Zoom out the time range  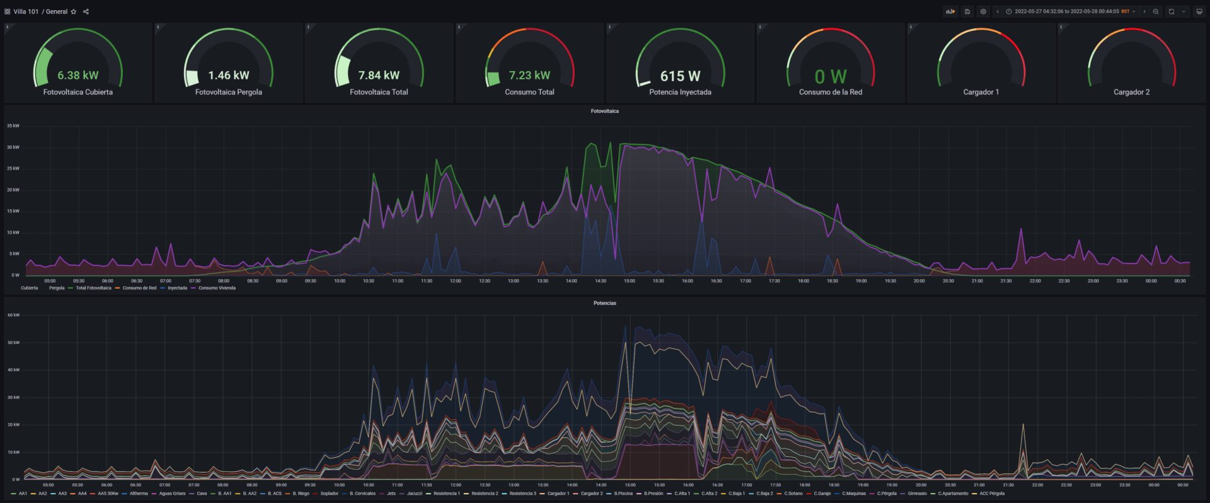[x=1156, y=11]
